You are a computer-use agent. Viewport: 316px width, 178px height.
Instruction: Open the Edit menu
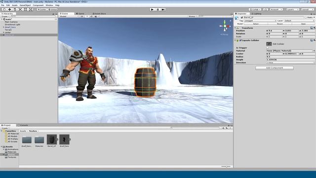[x=8, y=5]
